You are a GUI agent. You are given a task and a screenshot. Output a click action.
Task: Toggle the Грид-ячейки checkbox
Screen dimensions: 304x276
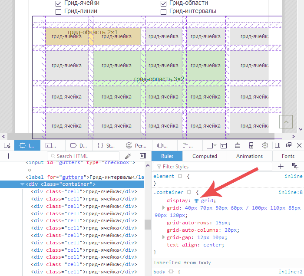pyautogui.click(x=58, y=3)
